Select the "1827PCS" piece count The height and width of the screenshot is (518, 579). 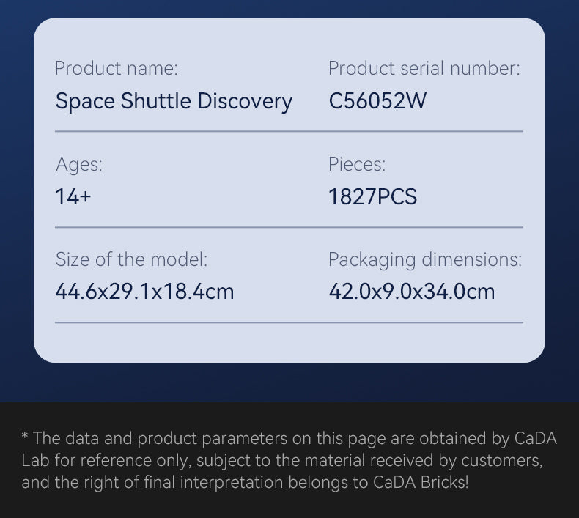[372, 197]
